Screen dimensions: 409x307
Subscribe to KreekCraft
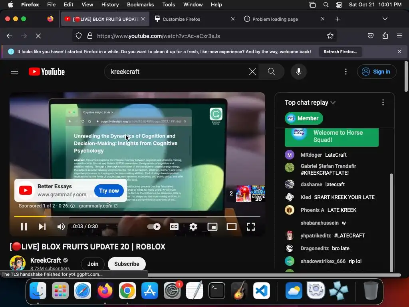click(127, 264)
